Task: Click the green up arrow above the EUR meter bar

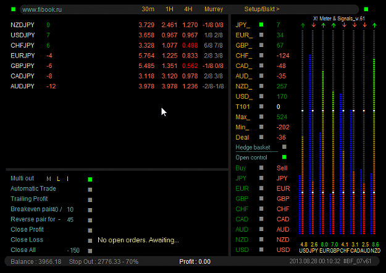Action: (323, 25)
